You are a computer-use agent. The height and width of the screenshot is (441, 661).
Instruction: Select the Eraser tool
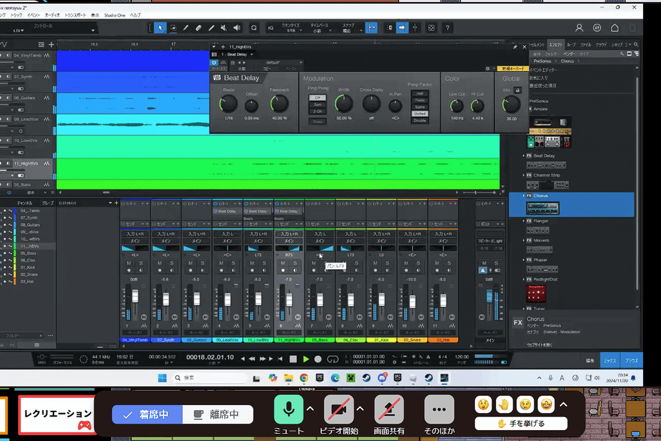coord(198,28)
